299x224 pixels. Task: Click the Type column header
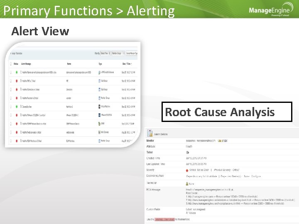100,64
